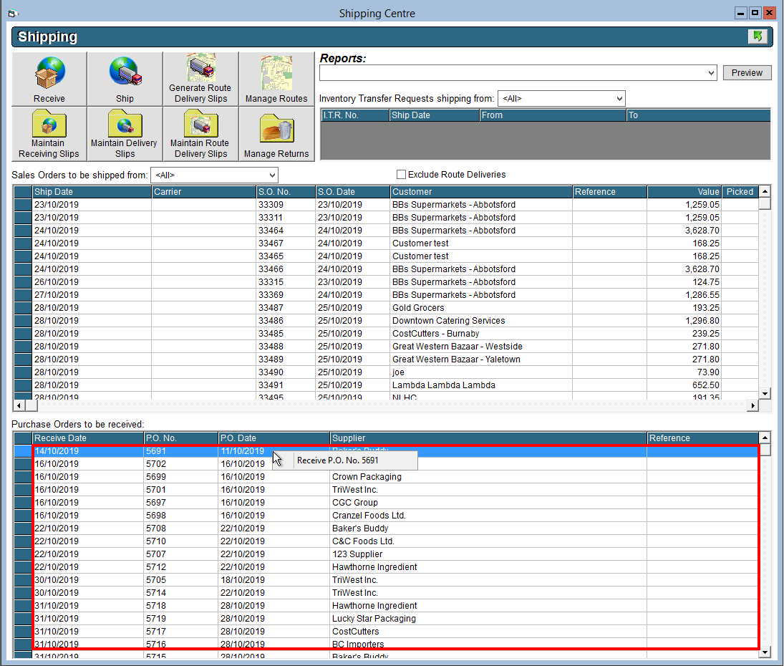Image resolution: width=784 pixels, height=666 pixels.
Task: Choose the Receive P.O. No. 5691 context menu item
Action: (345, 460)
